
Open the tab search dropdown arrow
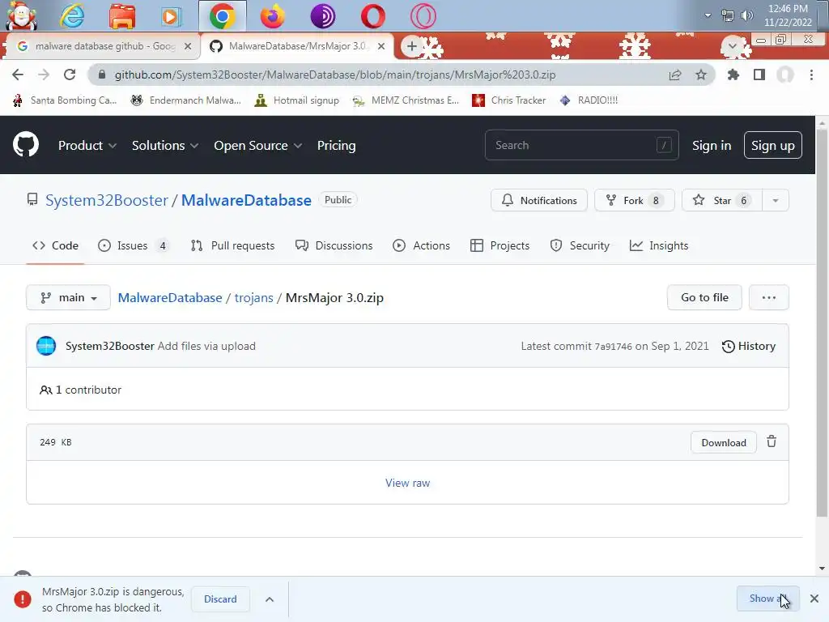coord(732,46)
